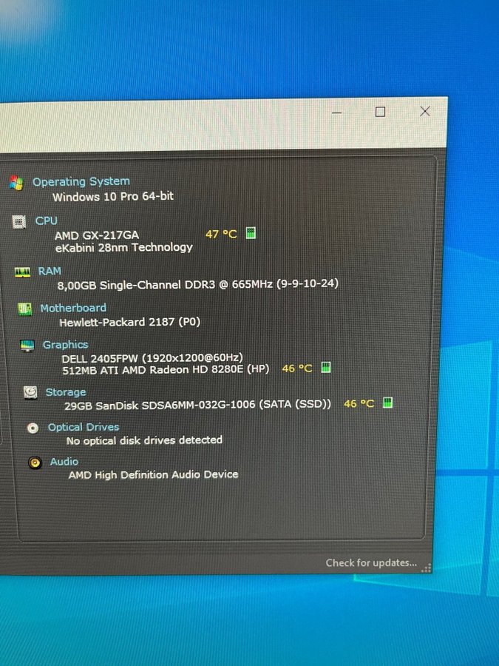Select the Graphics section heading
Viewport: 499px width, 666px height.
click(x=65, y=345)
